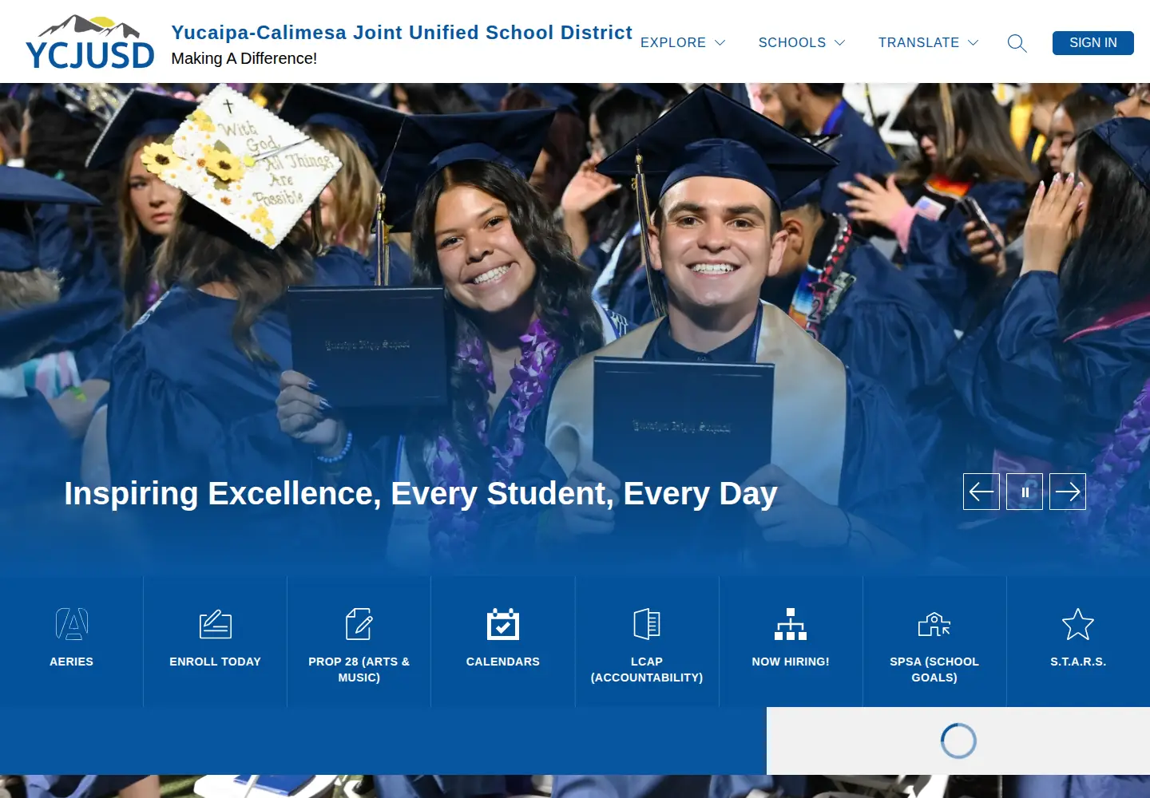1150x798 pixels.
Task: Advance to next slide with right arrow
Action: 1068,492
